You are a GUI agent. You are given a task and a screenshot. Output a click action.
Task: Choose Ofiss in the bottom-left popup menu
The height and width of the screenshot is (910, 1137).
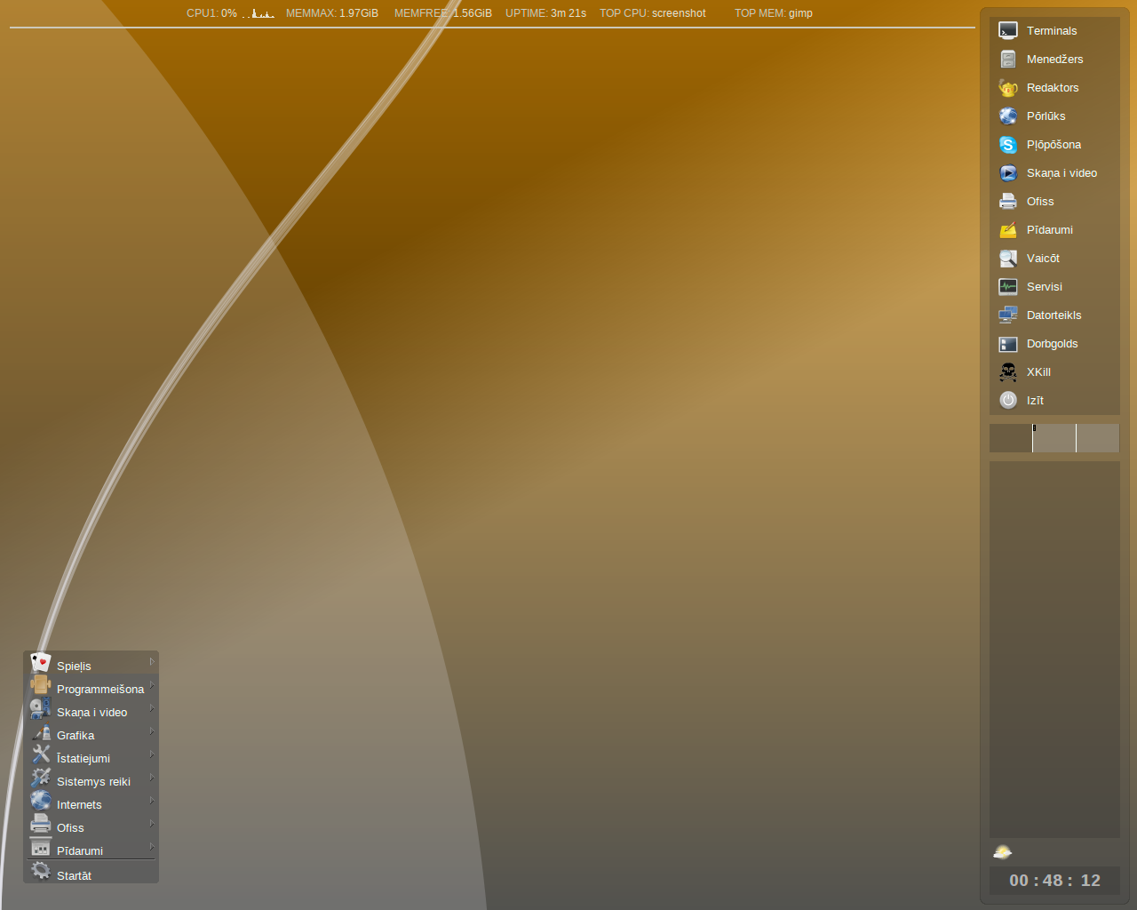91,826
